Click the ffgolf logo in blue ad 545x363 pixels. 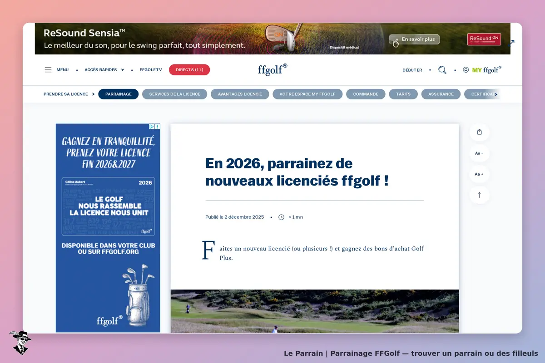coord(109,321)
